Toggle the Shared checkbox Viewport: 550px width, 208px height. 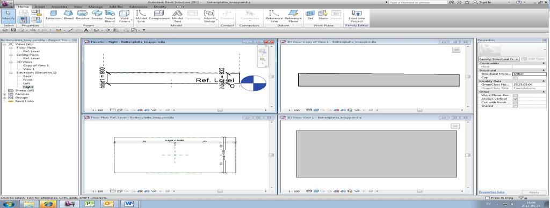pyautogui.click(x=515, y=106)
